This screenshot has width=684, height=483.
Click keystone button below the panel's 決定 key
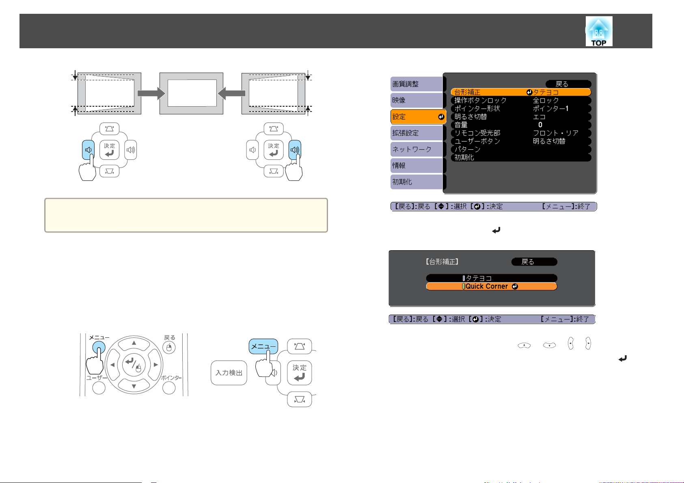point(300,399)
